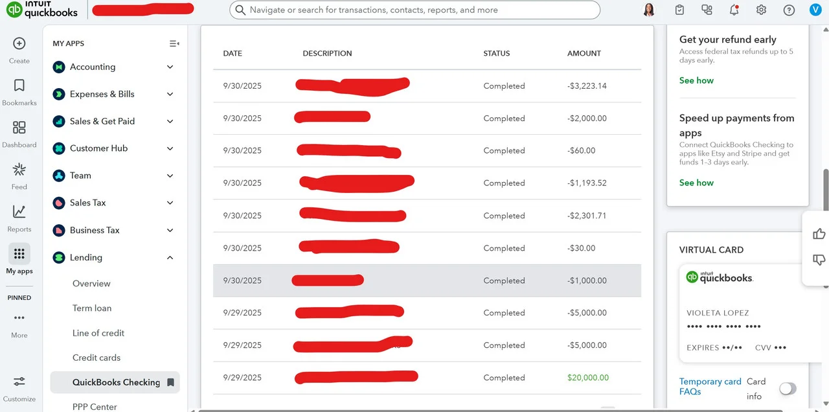Click the thumbs up feedback icon
Viewport: 829px width, 412px height.
click(819, 234)
